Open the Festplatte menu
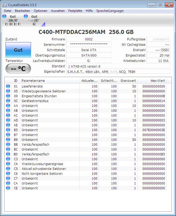 75,11
